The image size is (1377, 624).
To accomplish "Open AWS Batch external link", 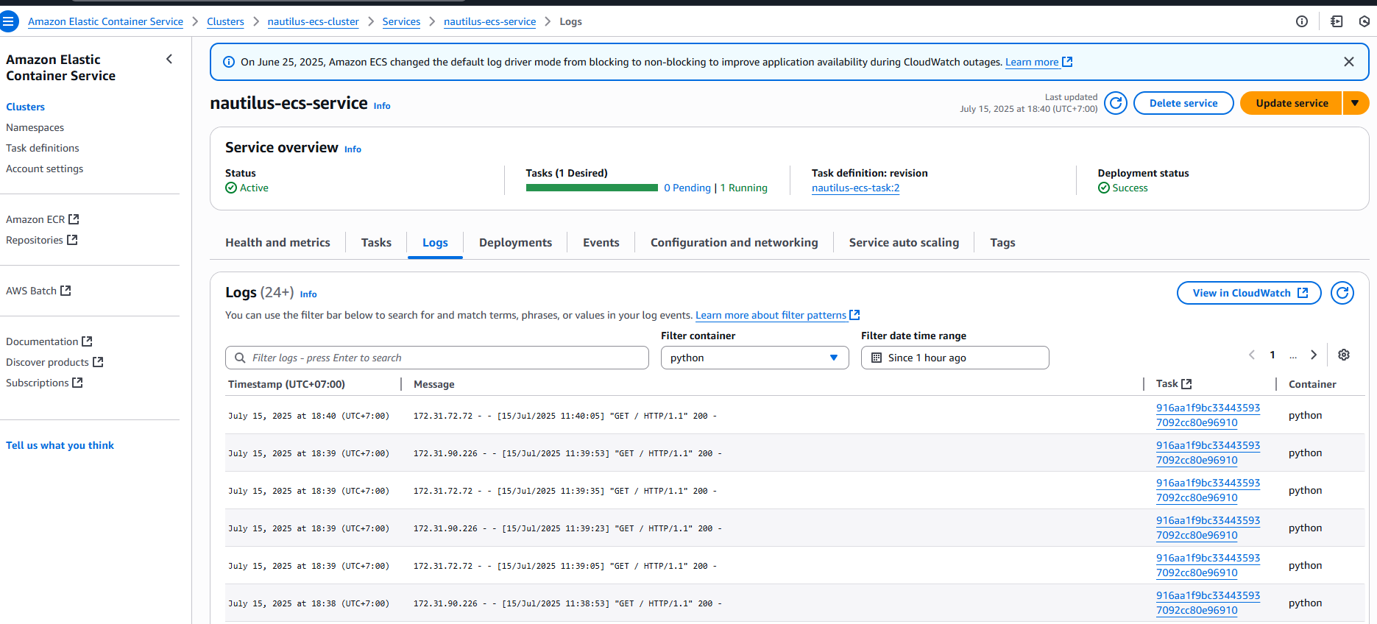I will (38, 291).
